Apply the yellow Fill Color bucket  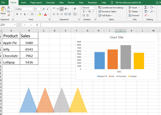pyautogui.click(x=40, y=14)
